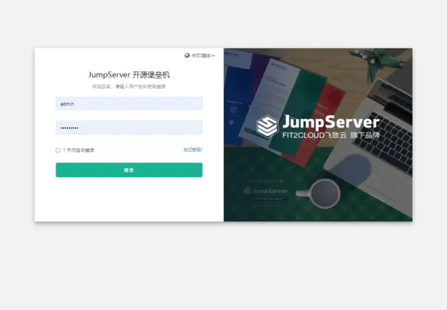Open the 忘记密码? link

[x=193, y=150]
